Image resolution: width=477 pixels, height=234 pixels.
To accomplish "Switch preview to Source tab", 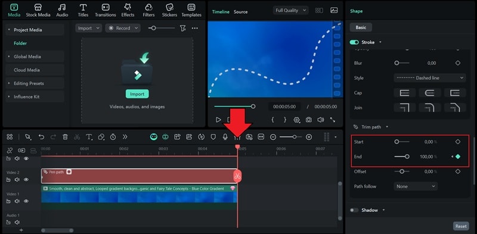I will (x=240, y=12).
